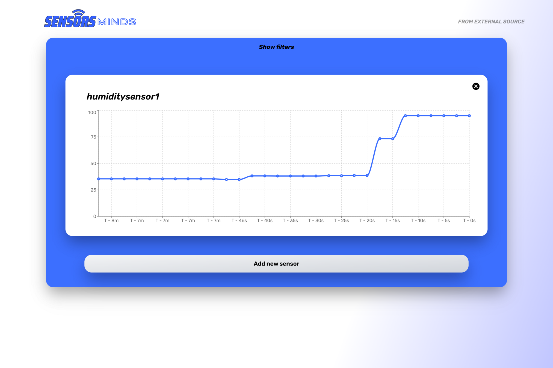Click the last data point at T - 0s

click(469, 116)
